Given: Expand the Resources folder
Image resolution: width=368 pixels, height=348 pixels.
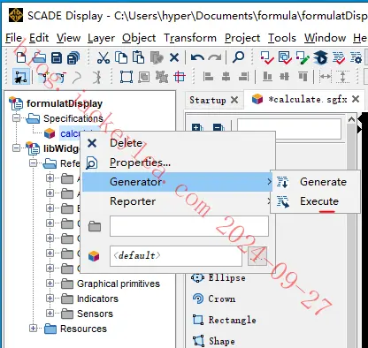Looking at the screenshot, I should [34, 328].
